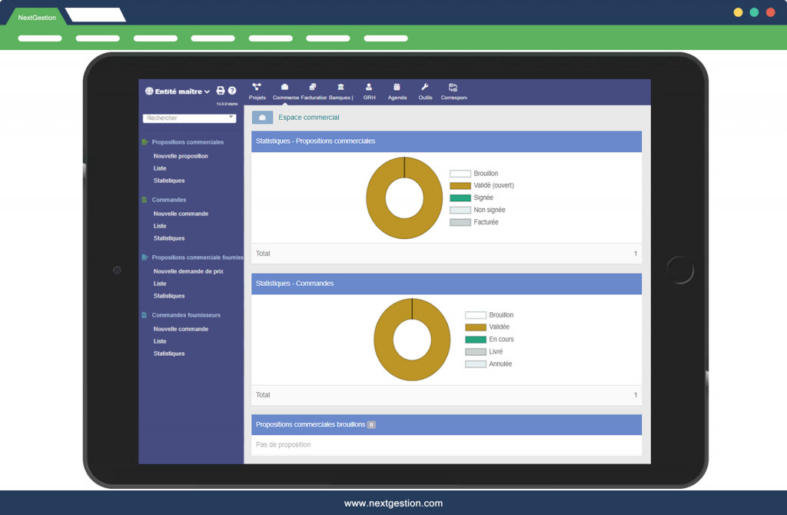Open the Agenda calendar icon
Viewport: 787px width, 515px height.
pos(397,88)
